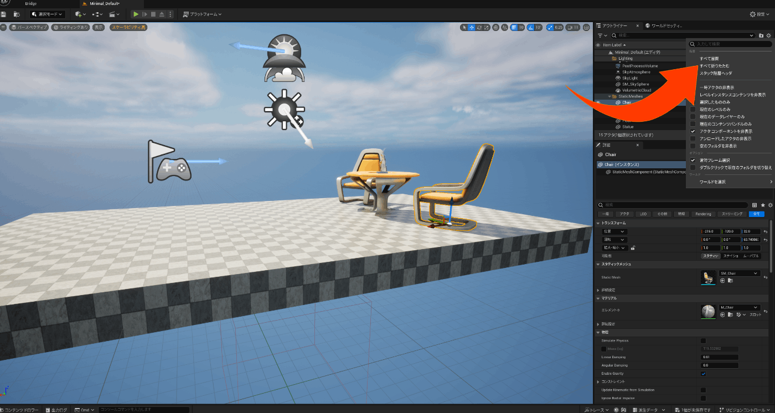
Task: Select the move/translate gizmo tool in viewport
Action: 472,27
